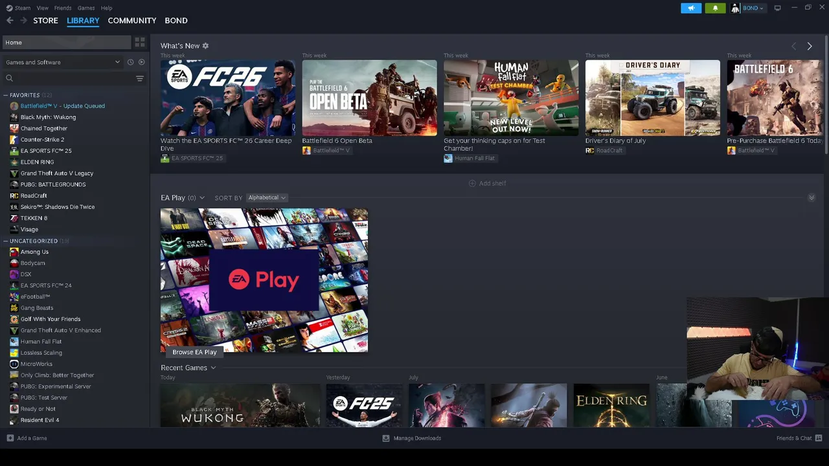Expand the EA Play shelf dropdown
This screenshot has height=466, width=829.
pos(202,198)
